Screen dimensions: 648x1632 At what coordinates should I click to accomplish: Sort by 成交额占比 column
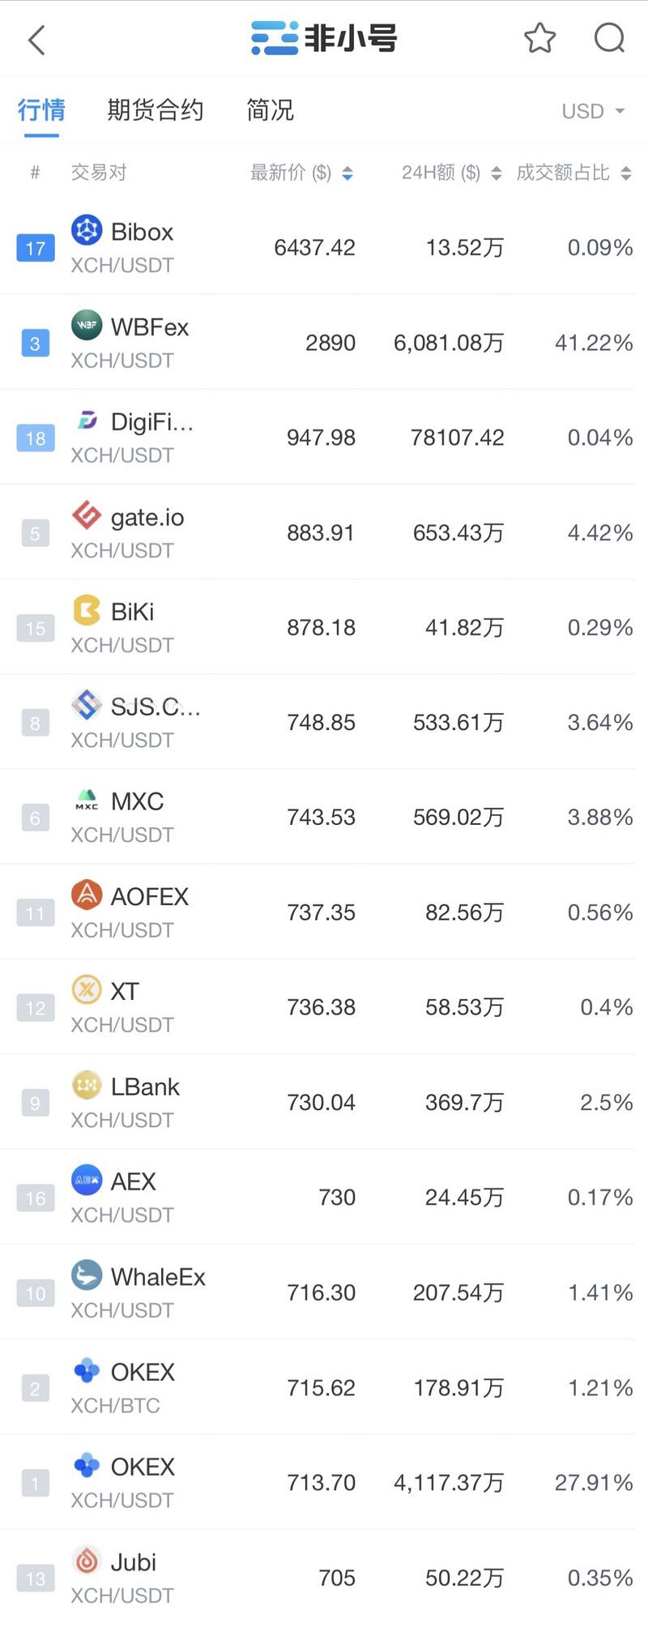(573, 173)
